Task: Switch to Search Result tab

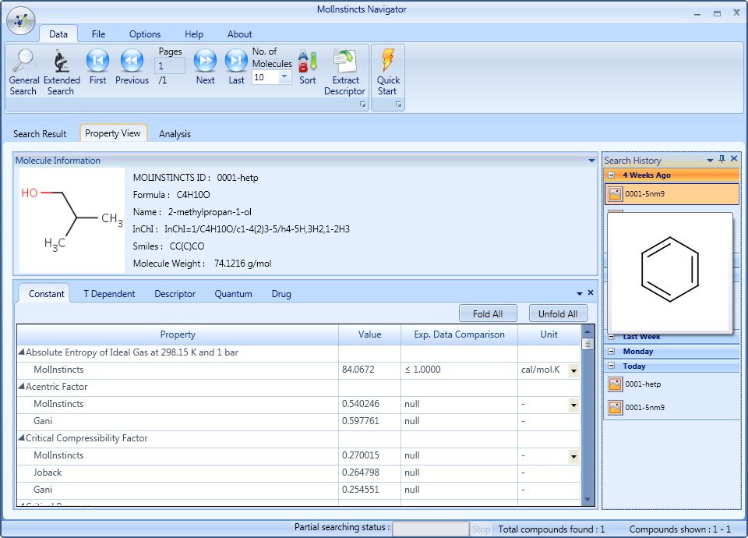Action: tap(40, 133)
